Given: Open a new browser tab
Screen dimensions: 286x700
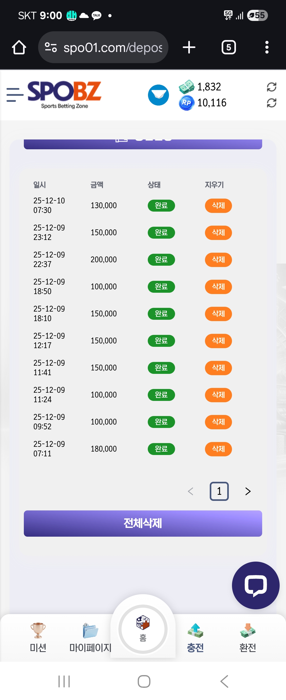Looking at the screenshot, I should point(189,47).
